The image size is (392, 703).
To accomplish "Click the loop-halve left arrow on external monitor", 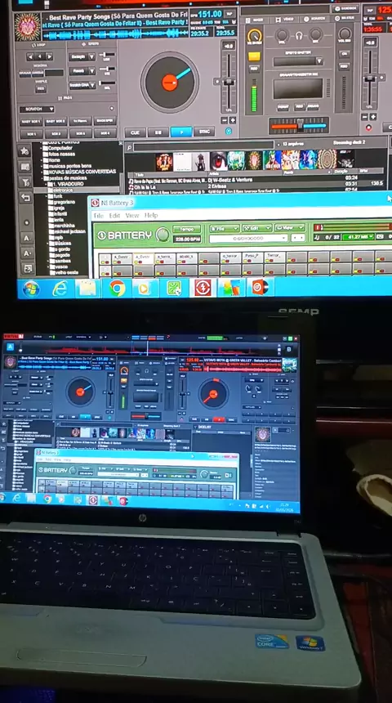I will [30, 57].
